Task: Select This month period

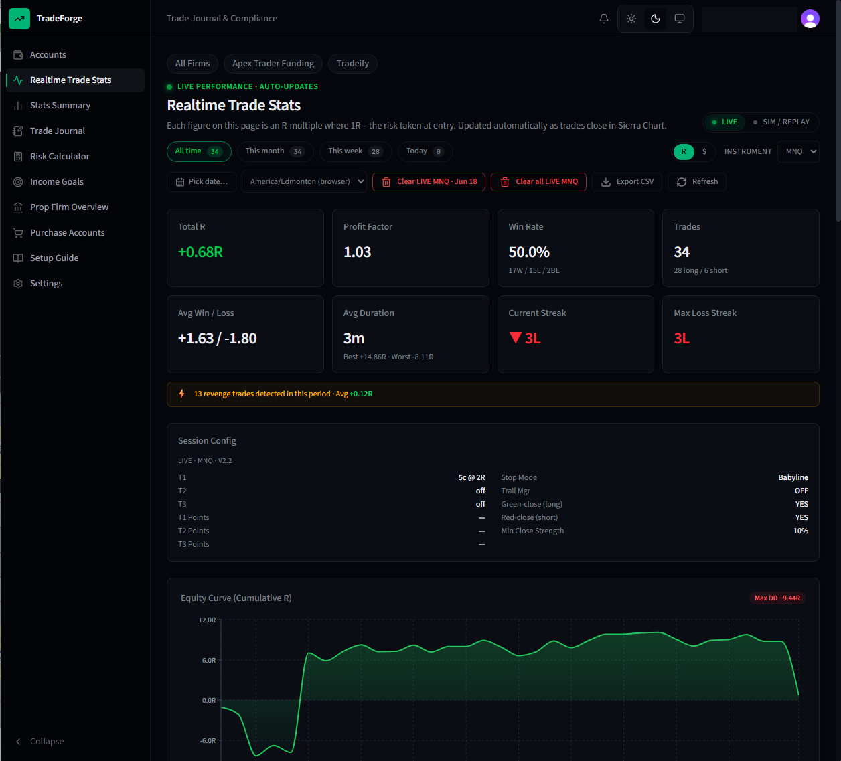Action: pos(275,151)
